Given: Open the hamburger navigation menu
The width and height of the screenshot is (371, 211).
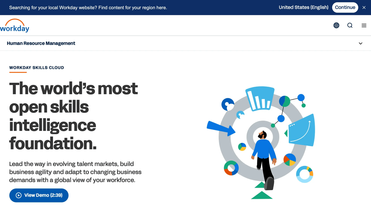Looking at the screenshot, I should coord(364,25).
